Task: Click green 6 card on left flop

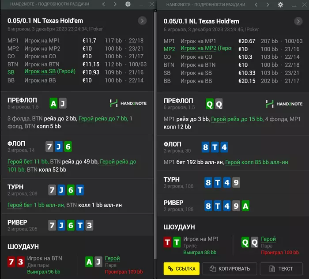Action: click(68, 147)
